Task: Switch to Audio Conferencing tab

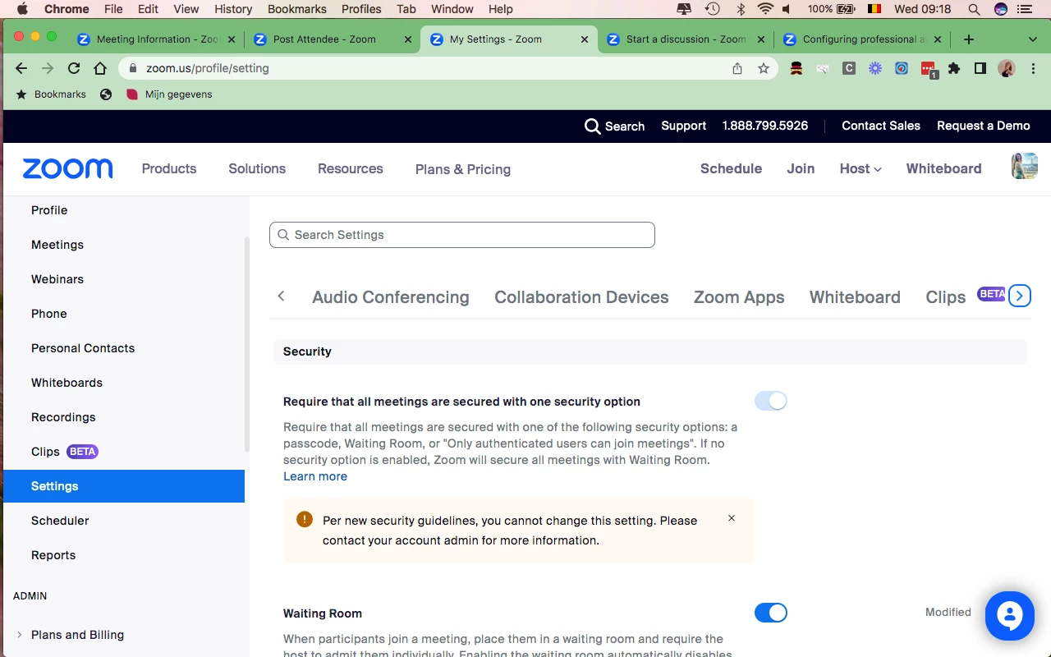Action: pos(391,297)
